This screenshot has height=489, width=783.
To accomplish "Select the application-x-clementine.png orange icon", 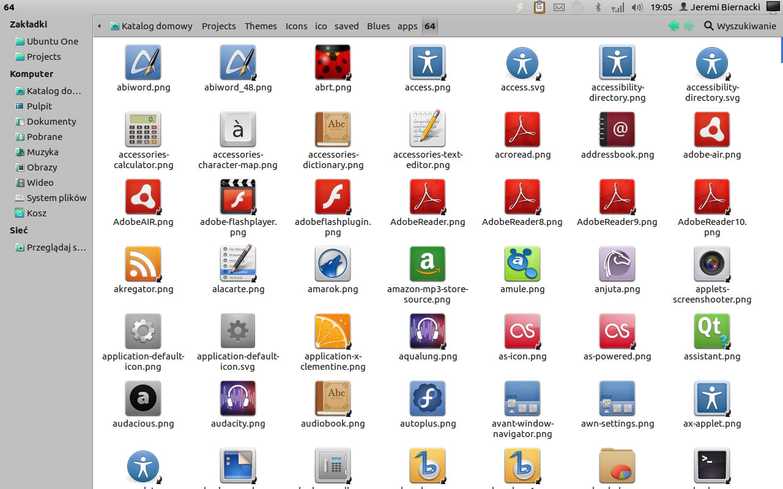I will point(333,331).
